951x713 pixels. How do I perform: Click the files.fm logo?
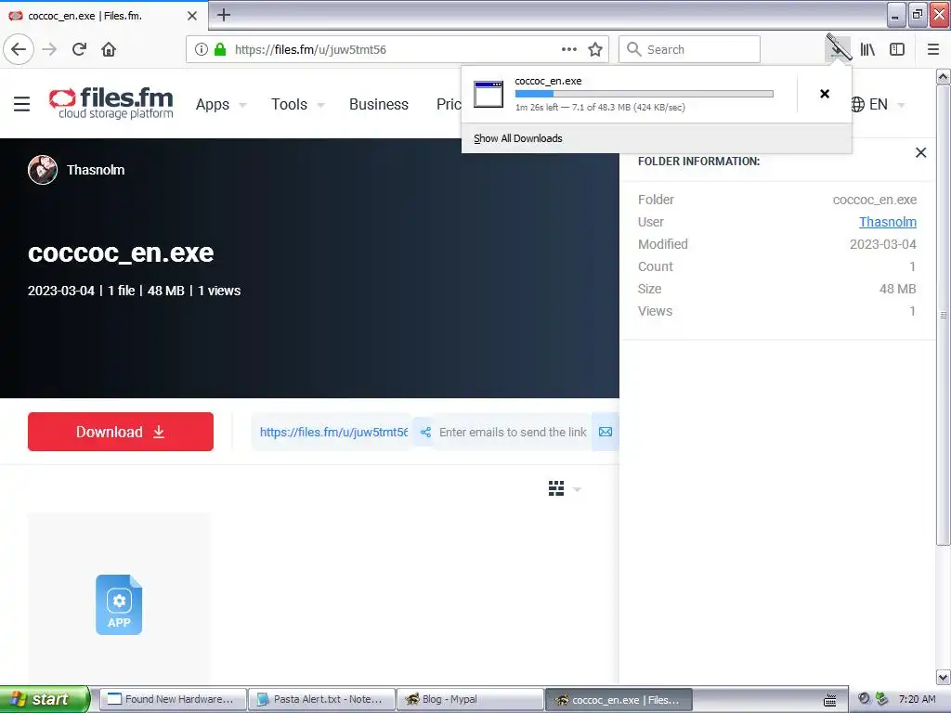click(x=111, y=102)
